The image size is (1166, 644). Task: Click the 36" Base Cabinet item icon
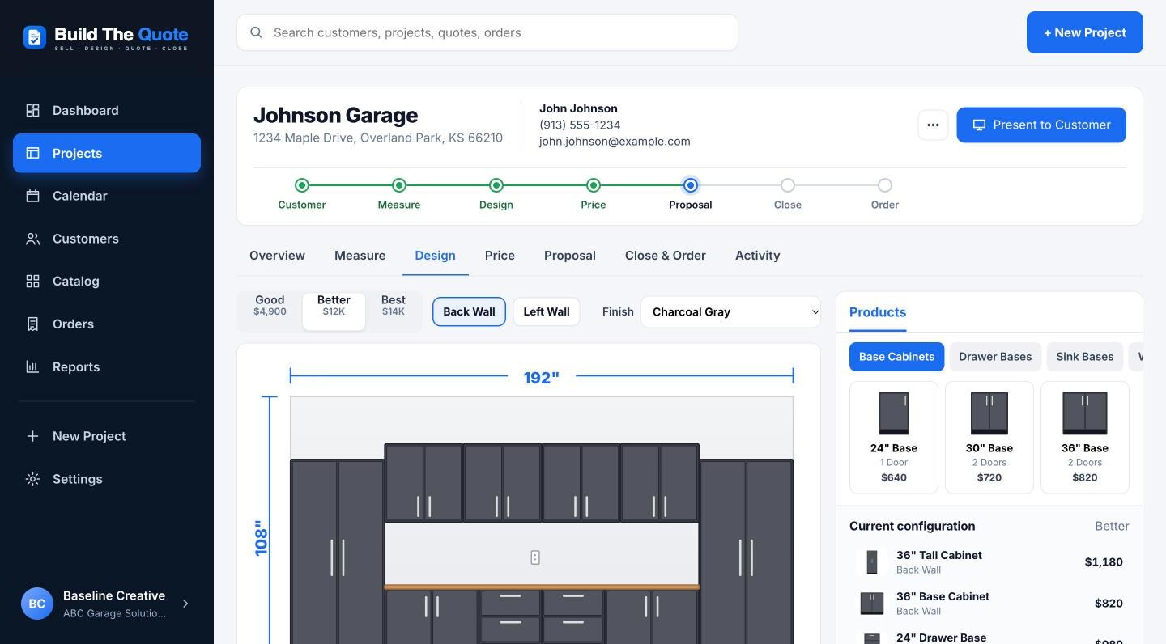coord(871,604)
